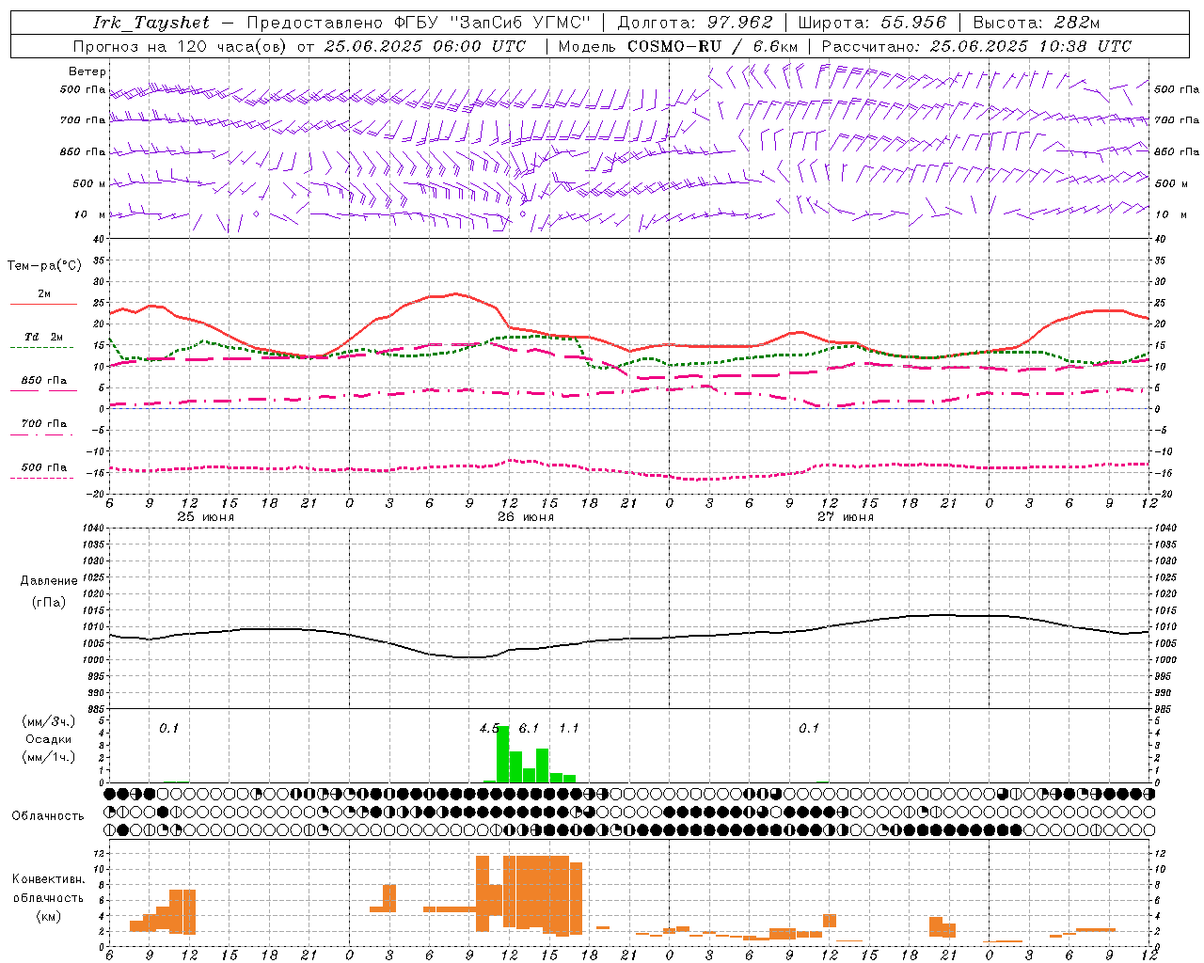Click the 'Осадки' precipitation label
Screen dimensions: 1204x963
(x=49, y=739)
